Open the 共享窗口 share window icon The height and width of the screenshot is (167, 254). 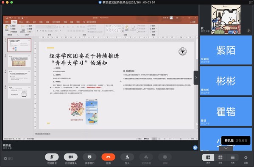click(x=89, y=157)
